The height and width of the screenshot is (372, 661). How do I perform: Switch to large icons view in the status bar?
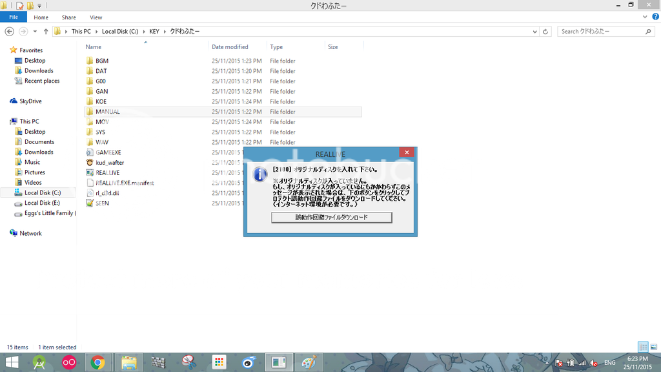pos(653,347)
